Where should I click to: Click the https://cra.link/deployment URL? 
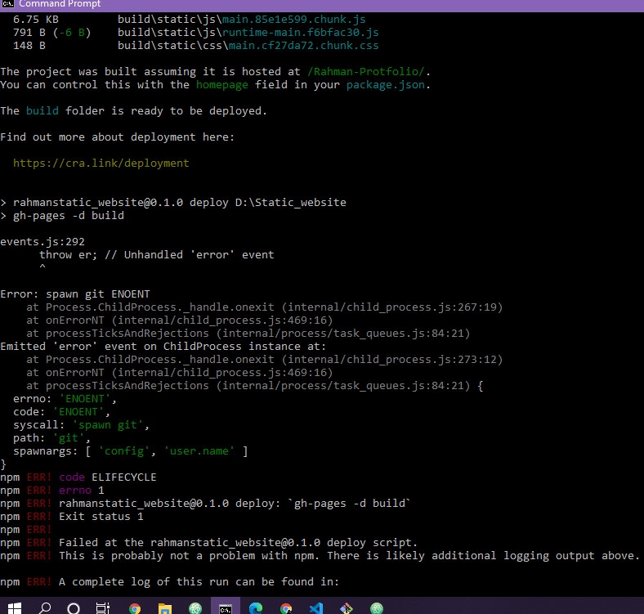pos(101,164)
